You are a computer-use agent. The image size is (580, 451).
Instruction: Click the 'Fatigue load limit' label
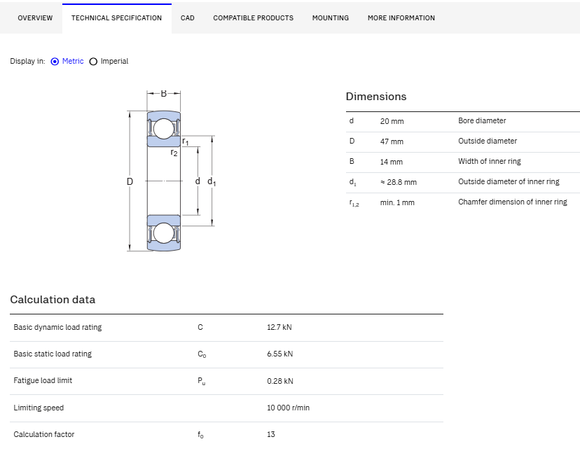click(x=43, y=381)
